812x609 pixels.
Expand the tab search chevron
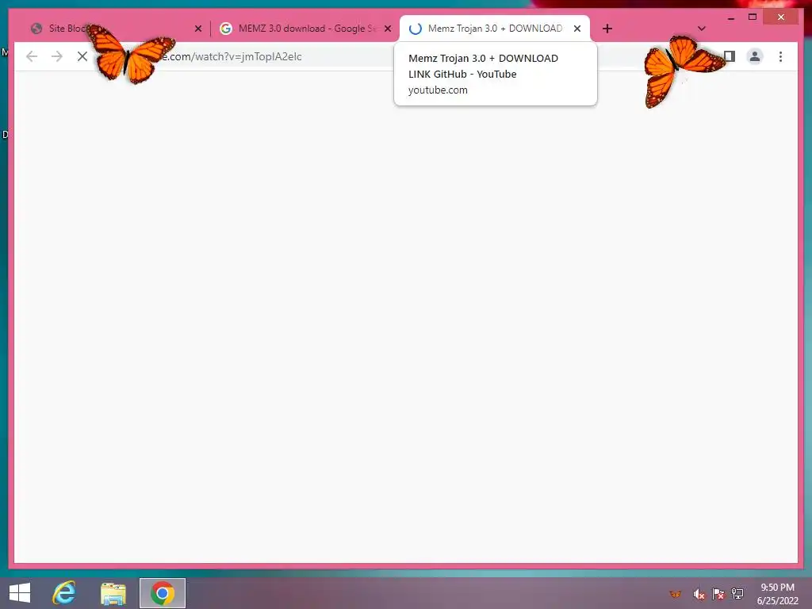[701, 29]
